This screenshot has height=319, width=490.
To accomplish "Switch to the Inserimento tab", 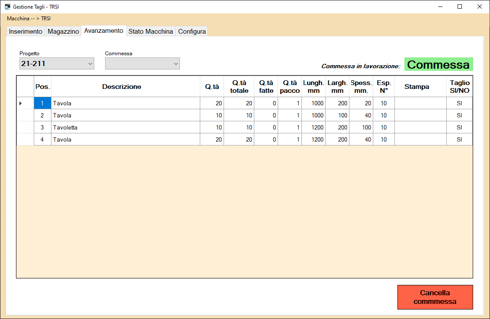I will click(x=26, y=32).
